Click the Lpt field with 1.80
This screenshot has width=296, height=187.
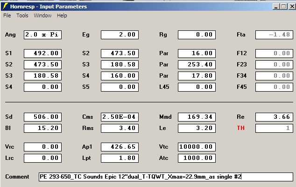120,158
